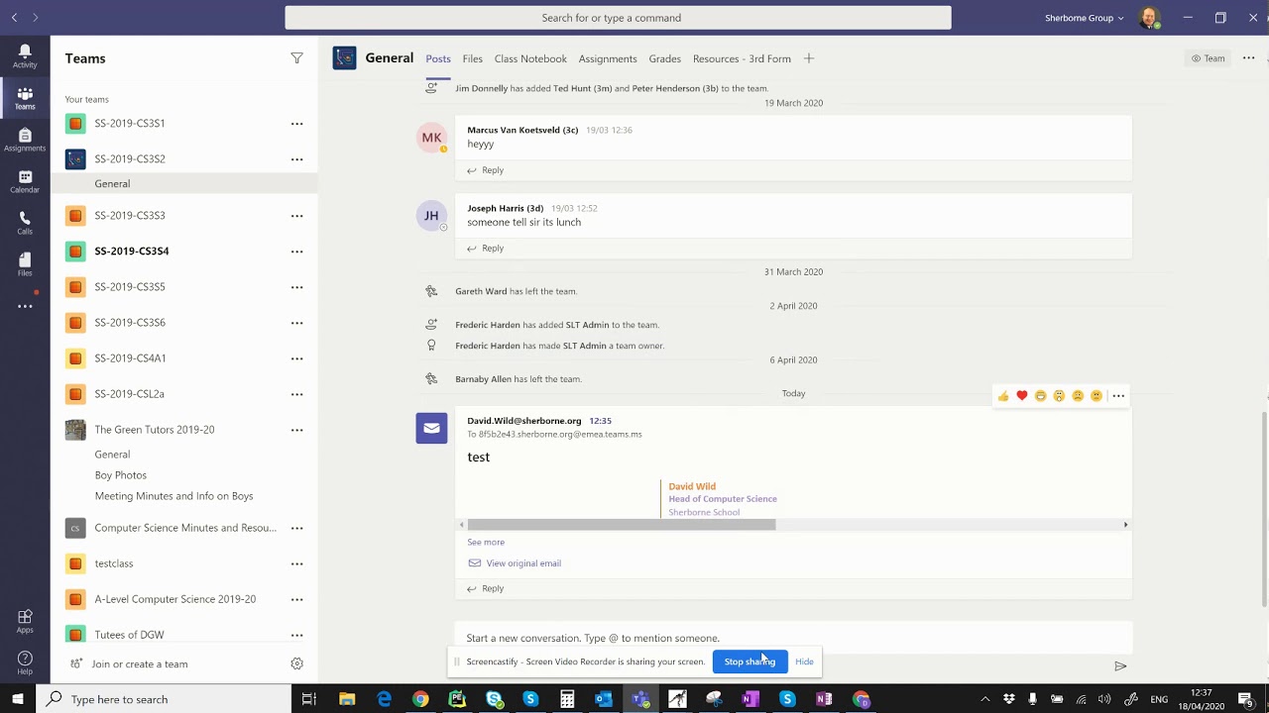The image size is (1269, 713).
Task: Filter the teams list
Action: pyautogui.click(x=296, y=58)
